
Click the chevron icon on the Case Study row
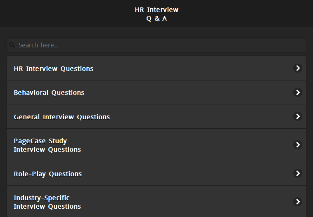(297, 145)
